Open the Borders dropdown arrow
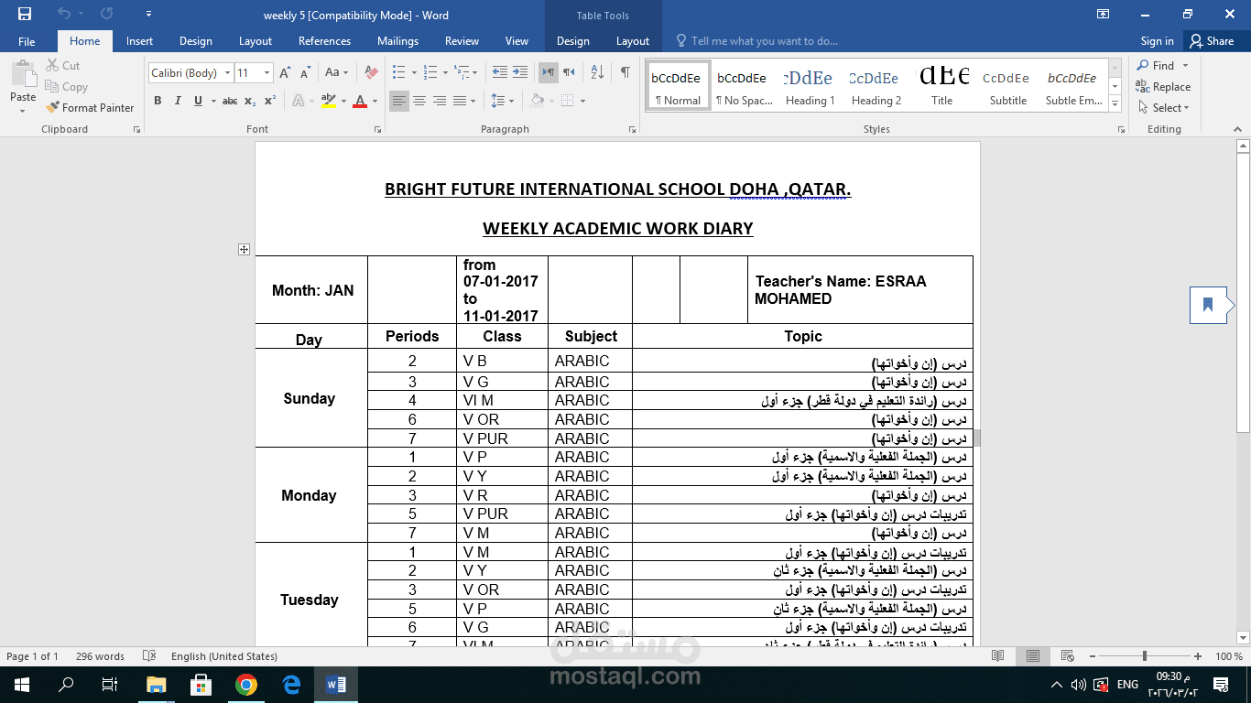This screenshot has width=1251, height=703. 582,101
